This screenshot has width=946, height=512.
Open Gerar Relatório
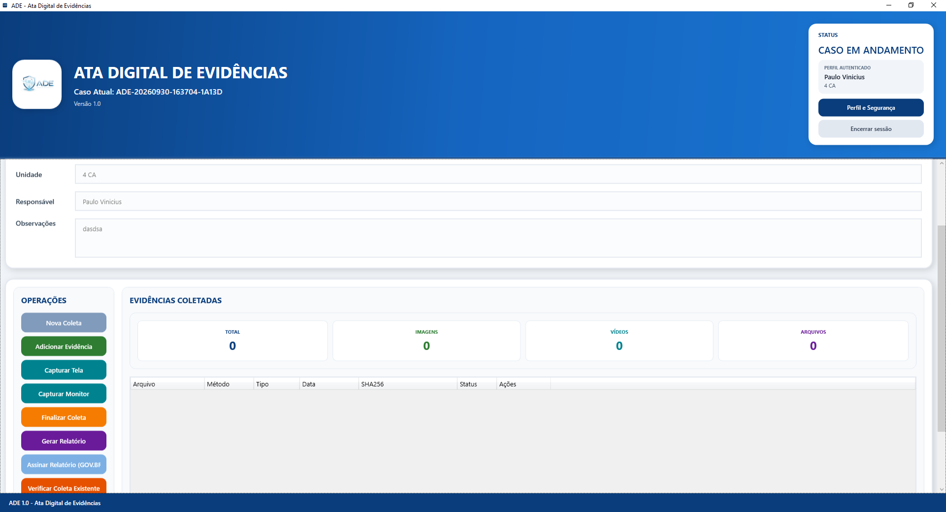coord(64,441)
